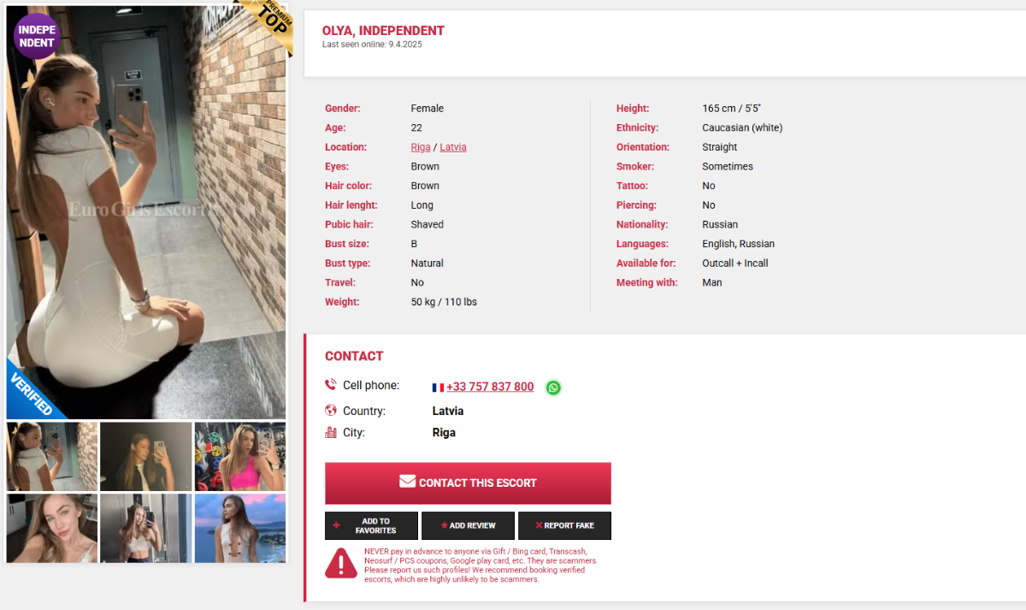Open the Latvia location link

[453, 147]
